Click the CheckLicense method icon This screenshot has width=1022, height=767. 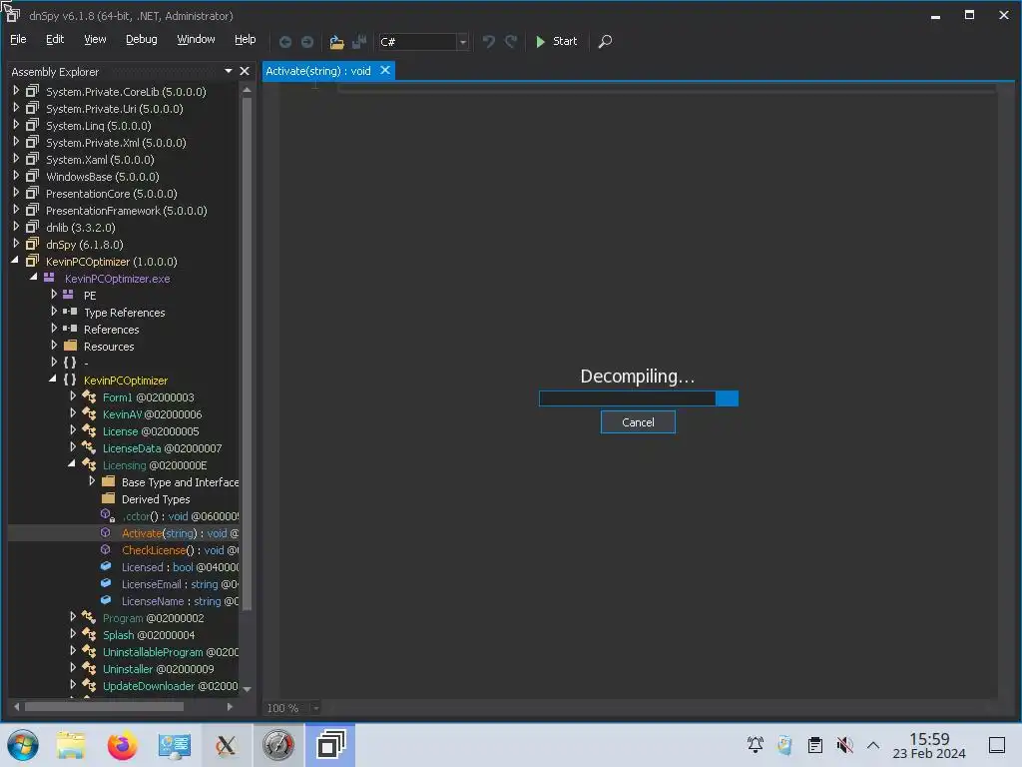(106, 550)
